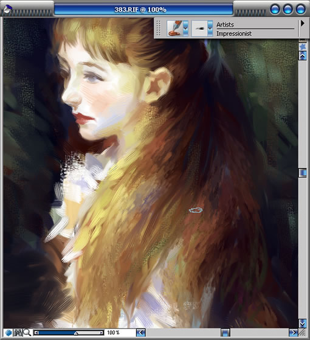310x340 pixels.
Task: Click the Artists brush category icon
Action: (x=175, y=29)
